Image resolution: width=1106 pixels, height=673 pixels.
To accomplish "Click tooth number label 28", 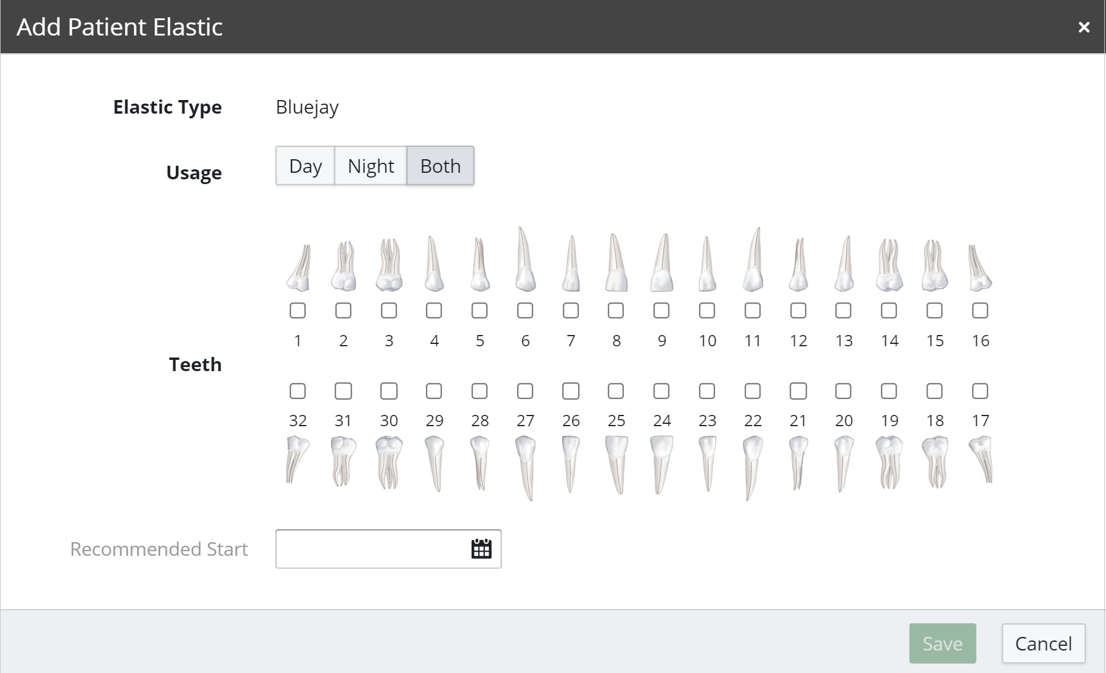I will point(480,421).
